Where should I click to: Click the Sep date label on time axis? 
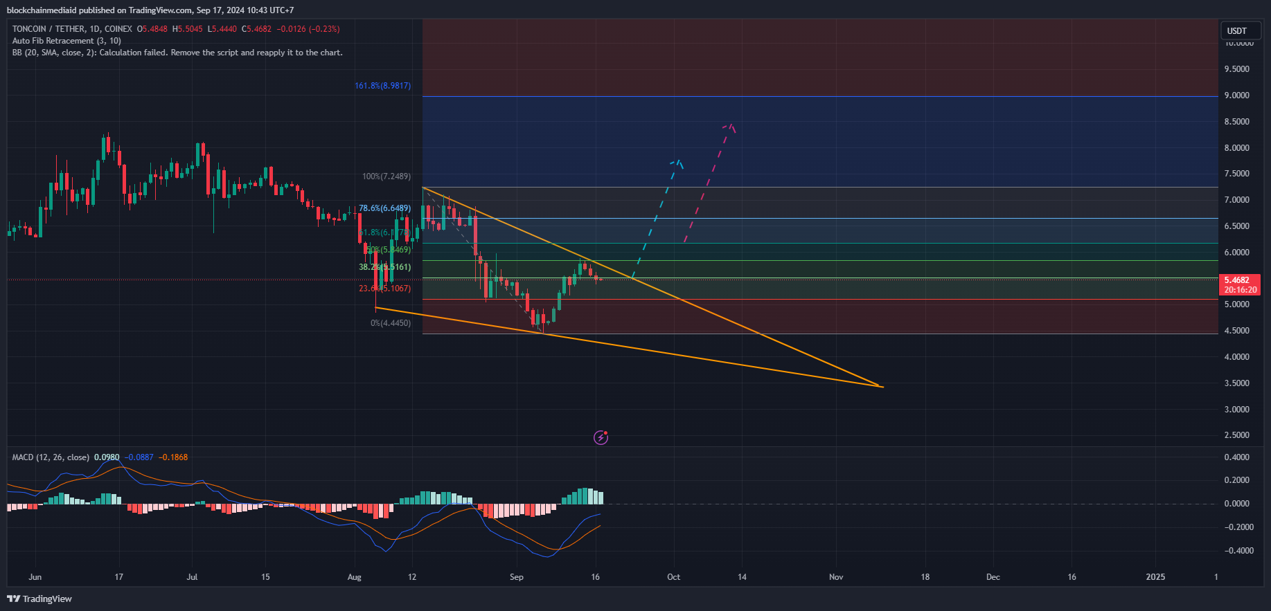[x=517, y=577]
